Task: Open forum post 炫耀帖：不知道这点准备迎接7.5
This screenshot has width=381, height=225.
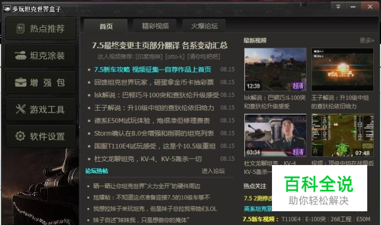Action: 151,197
